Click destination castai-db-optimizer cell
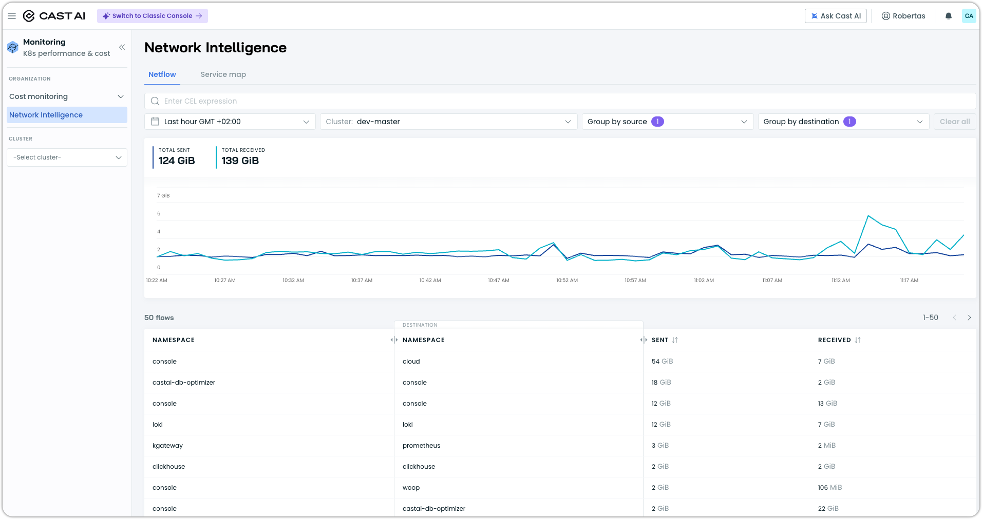 [x=434, y=509]
